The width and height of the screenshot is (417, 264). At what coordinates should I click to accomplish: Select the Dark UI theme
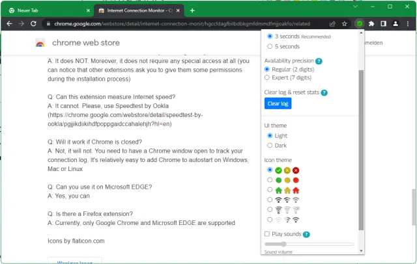coord(270,146)
